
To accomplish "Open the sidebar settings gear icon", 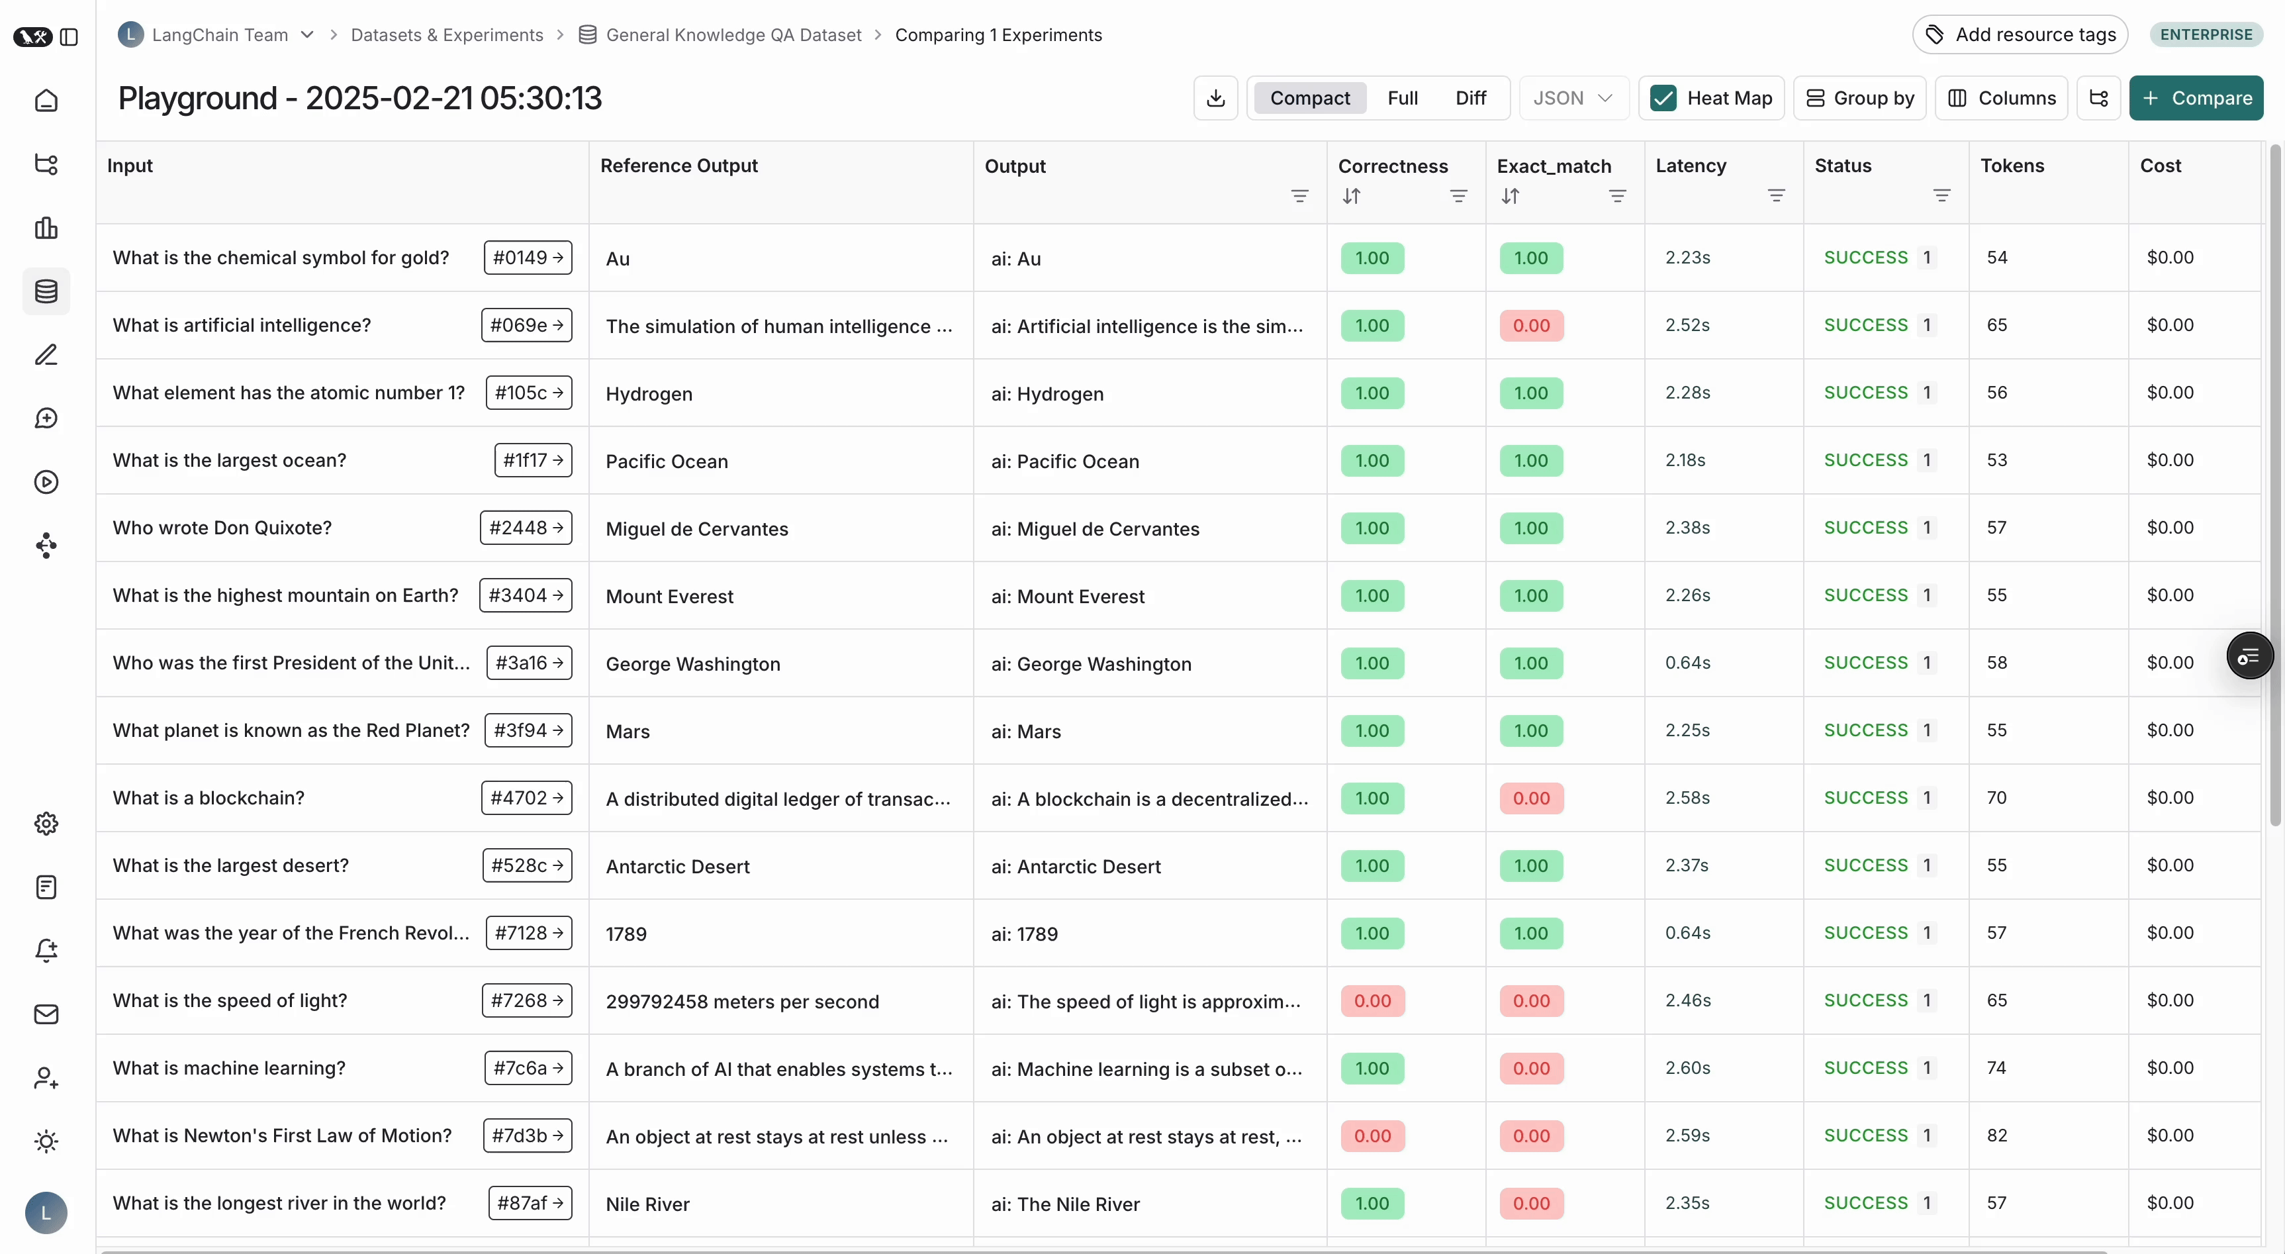I will click(46, 824).
